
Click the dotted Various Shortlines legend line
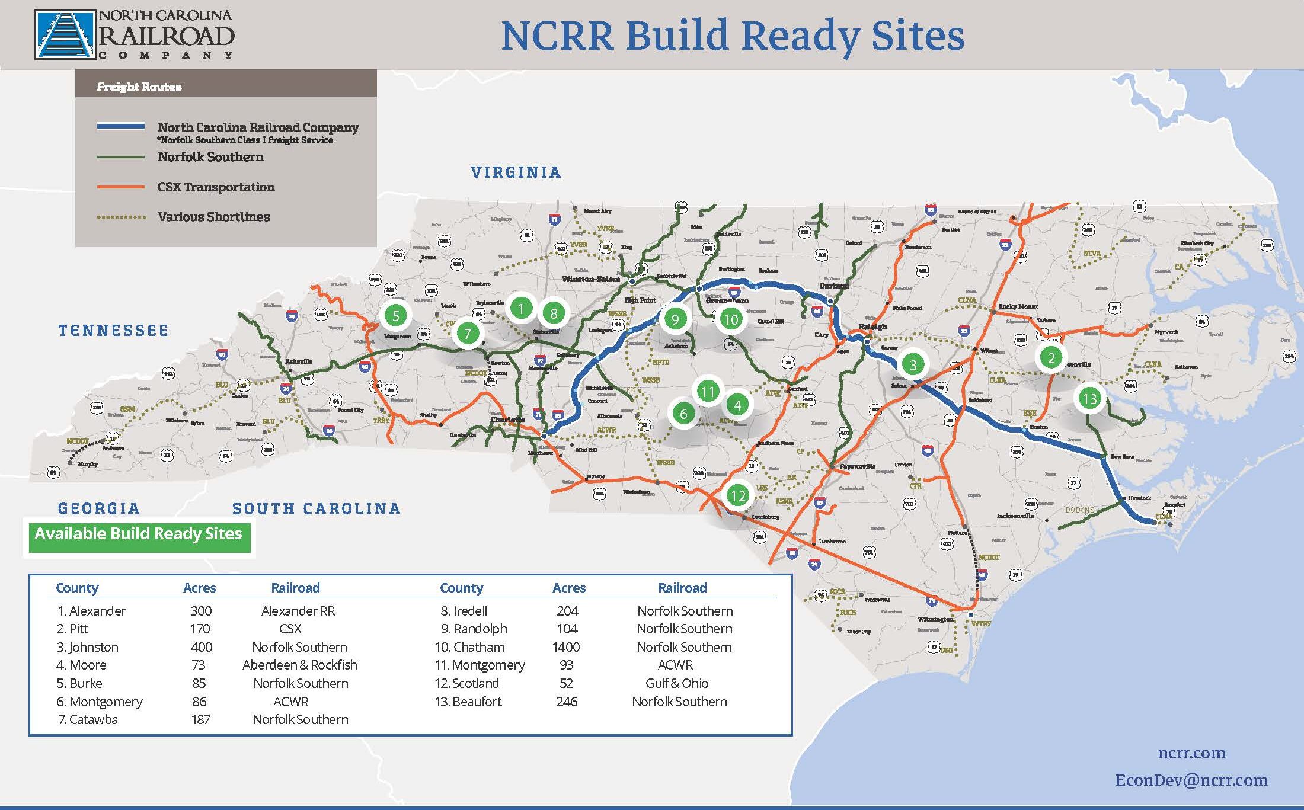tap(121, 217)
